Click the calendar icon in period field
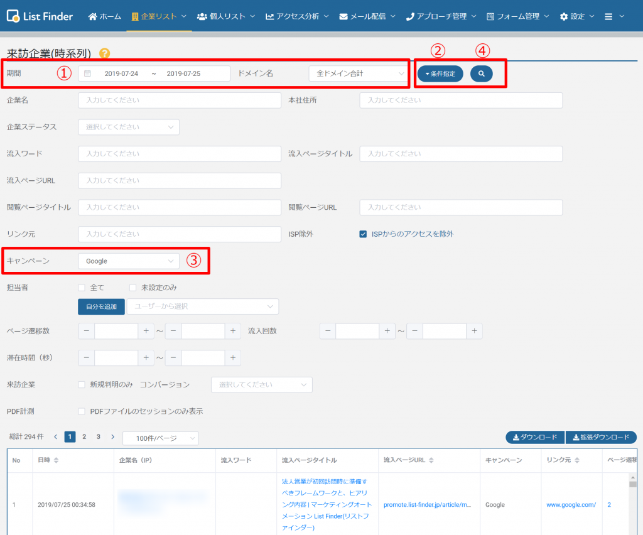Screen dimensions: 643x535 click(87, 73)
